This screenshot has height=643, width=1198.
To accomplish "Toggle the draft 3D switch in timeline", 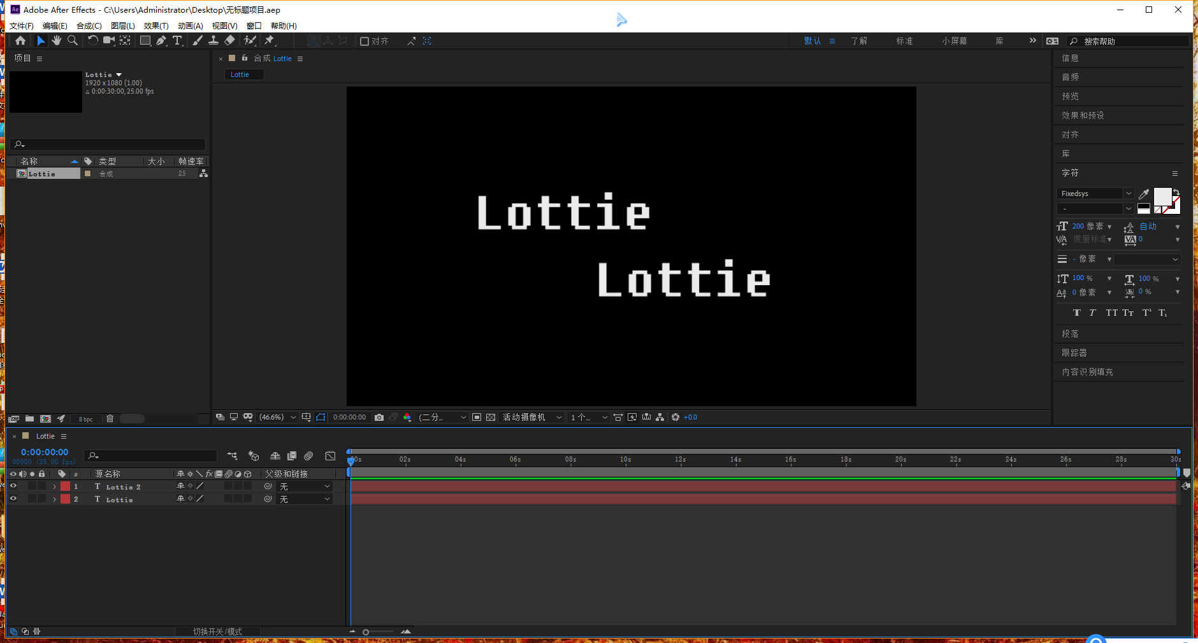I will click(254, 456).
